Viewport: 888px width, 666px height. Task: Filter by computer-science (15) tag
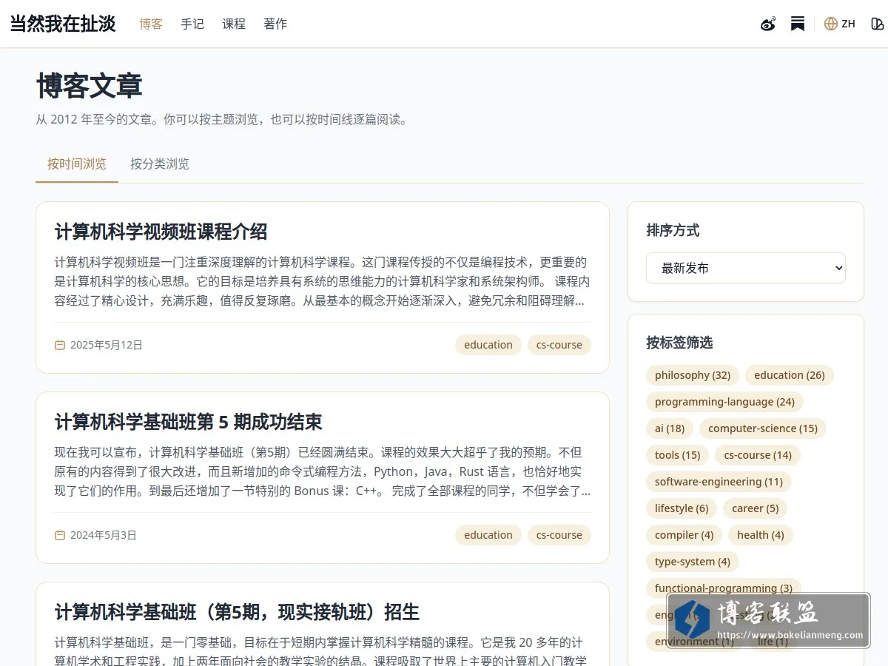click(x=763, y=428)
